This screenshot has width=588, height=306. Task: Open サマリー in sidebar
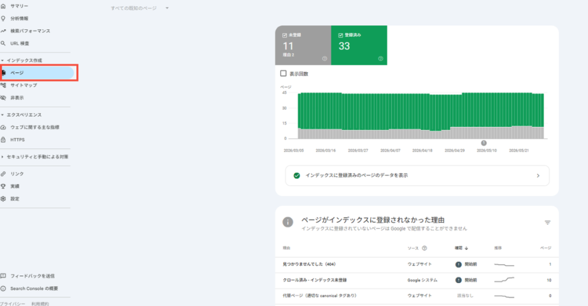(x=19, y=6)
